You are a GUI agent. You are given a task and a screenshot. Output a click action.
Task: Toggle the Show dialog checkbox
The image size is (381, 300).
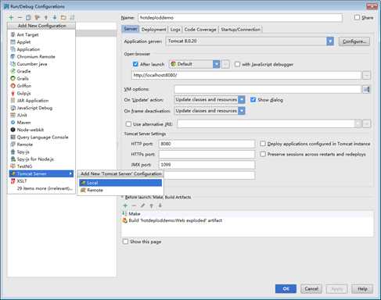[x=253, y=99]
